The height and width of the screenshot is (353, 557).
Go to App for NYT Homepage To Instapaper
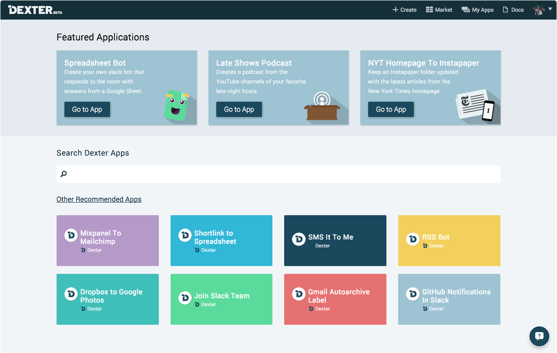pos(391,110)
